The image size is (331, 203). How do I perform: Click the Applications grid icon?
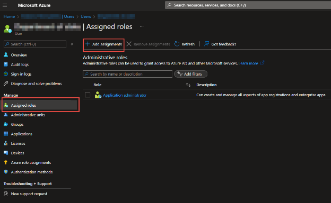pos(6,134)
